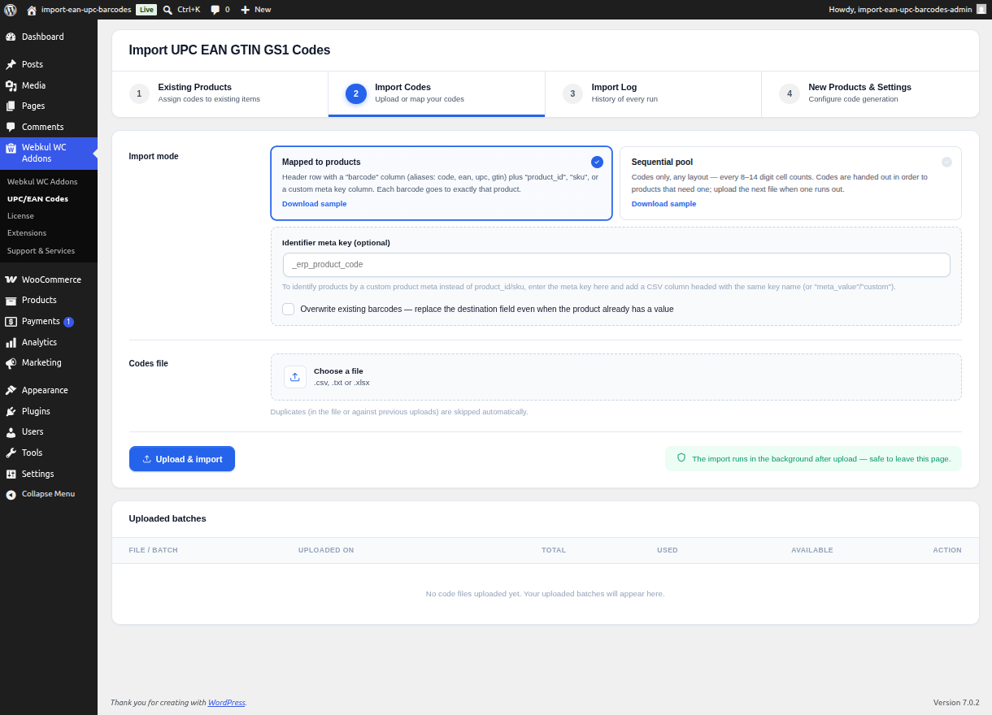This screenshot has height=715, width=992.
Task: Click the WordPress footer link
Action: 226,702
